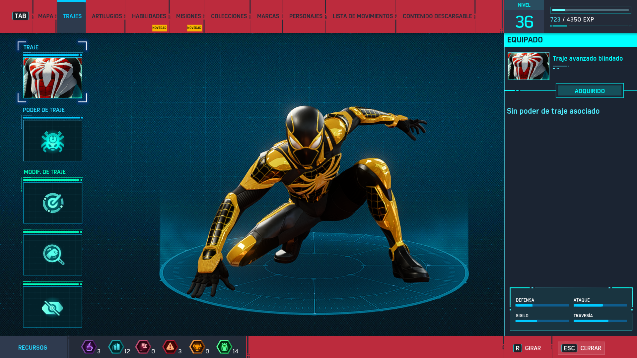
Task: Click the pink base token flag icon
Action: 143,347
